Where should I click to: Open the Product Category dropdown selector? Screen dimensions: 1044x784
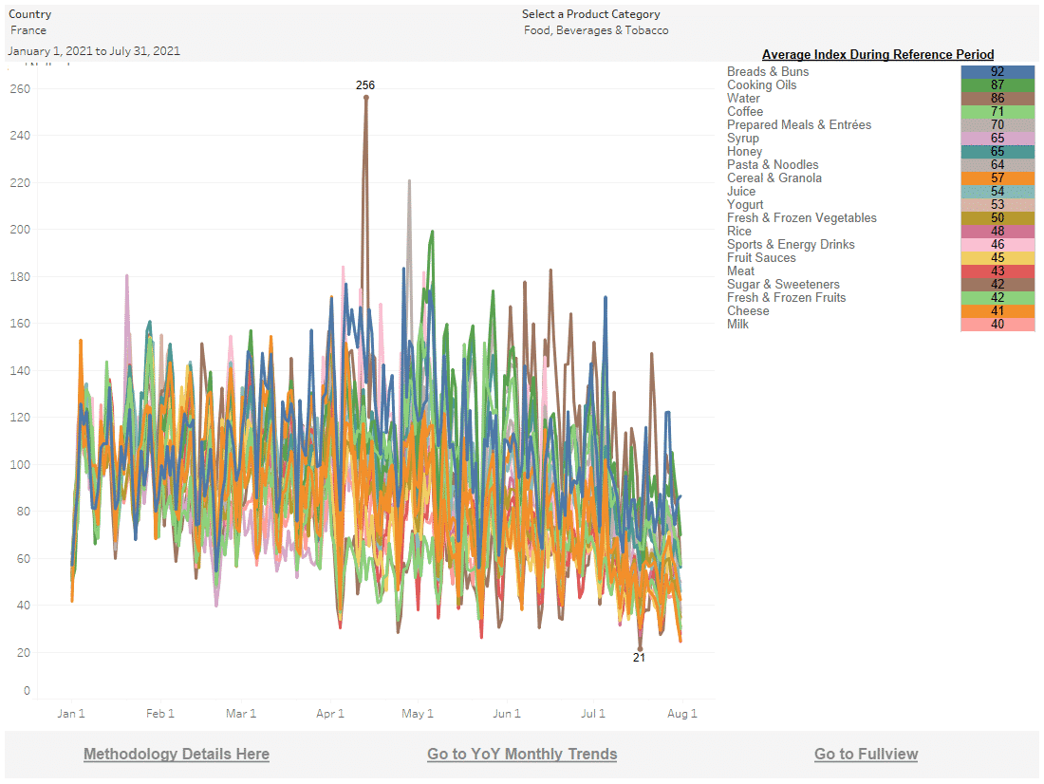point(595,30)
